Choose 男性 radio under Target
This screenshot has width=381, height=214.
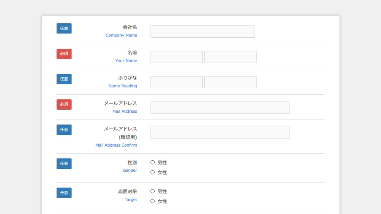click(152, 191)
